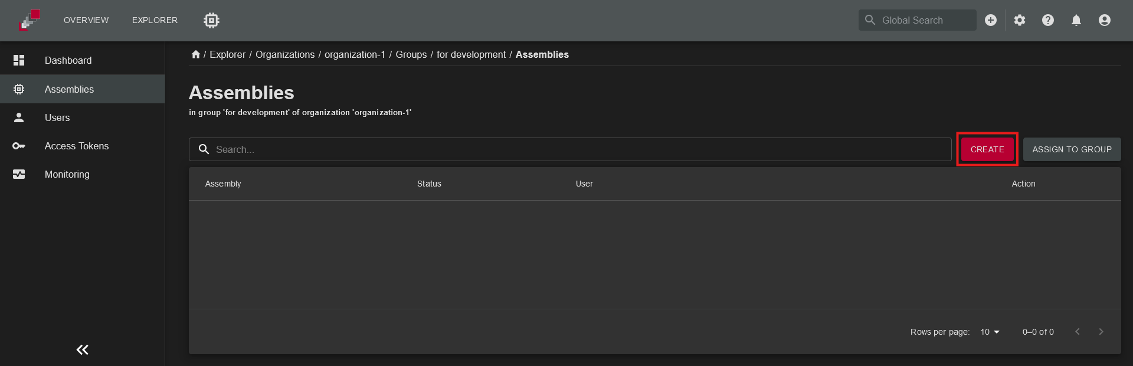Click the magnifier icon in Global Search
Image resolution: width=1133 pixels, height=366 pixels.
pyautogui.click(x=870, y=20)
